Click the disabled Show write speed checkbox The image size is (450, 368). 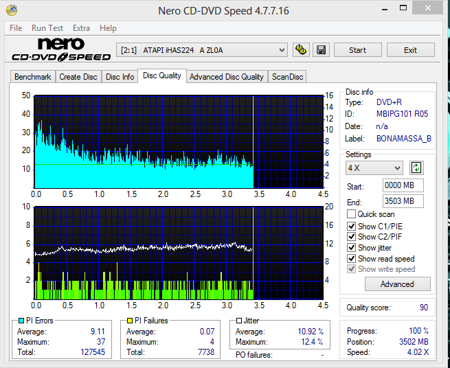pos(351,269)
